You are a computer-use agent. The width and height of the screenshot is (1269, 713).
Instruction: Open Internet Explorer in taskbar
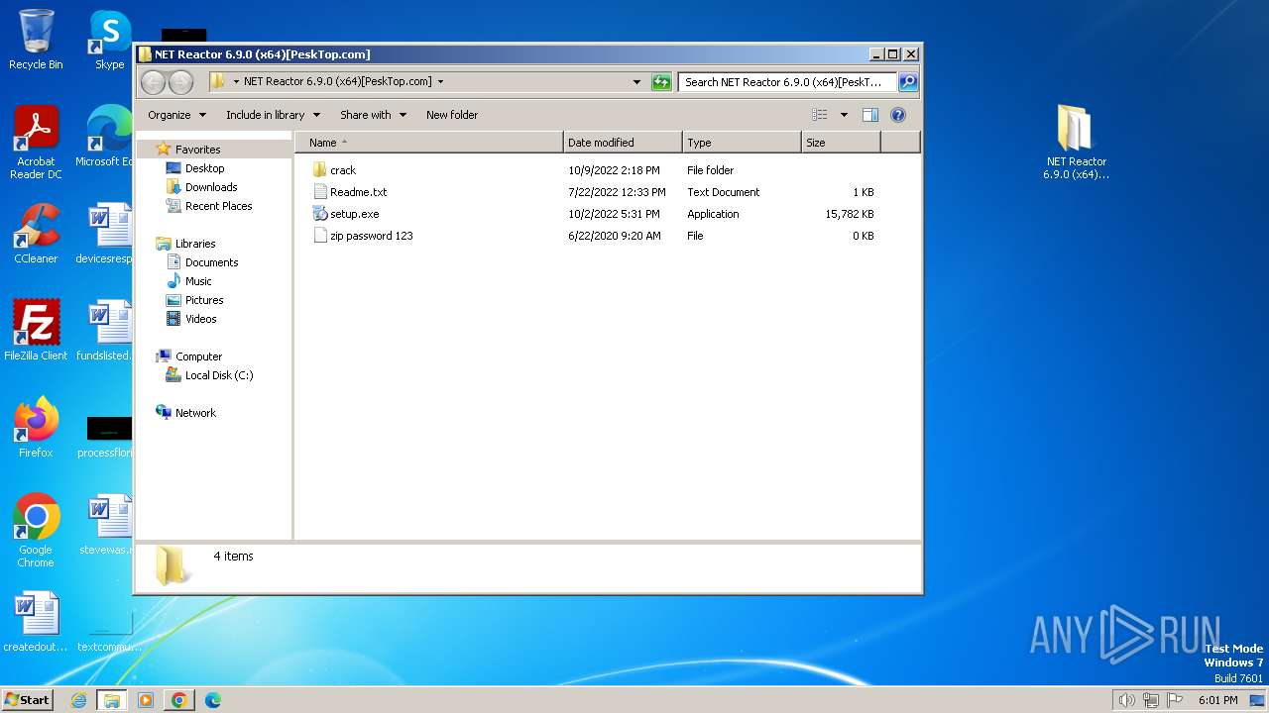pyautogui.click(x=78, y=700)
